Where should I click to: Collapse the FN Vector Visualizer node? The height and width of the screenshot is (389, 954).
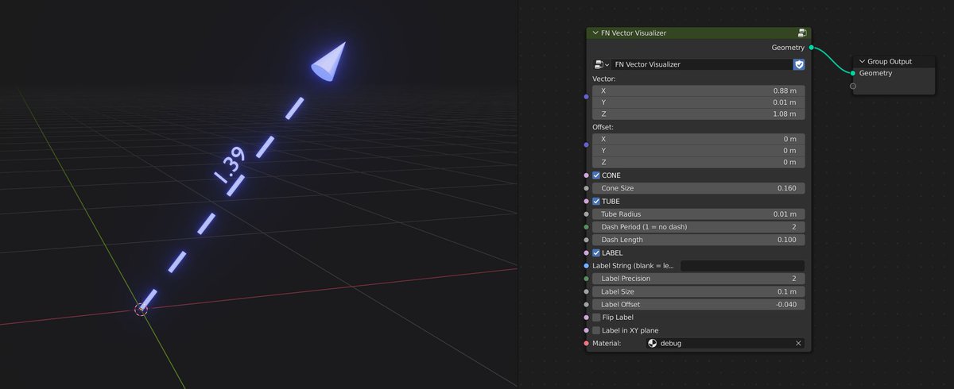click(x=595, y=33)
